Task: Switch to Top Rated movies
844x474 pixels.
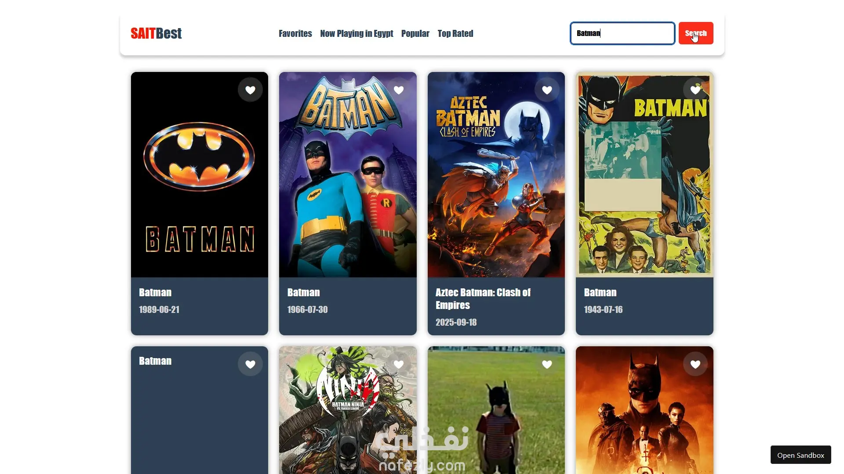Action: [x=455, y=33]
